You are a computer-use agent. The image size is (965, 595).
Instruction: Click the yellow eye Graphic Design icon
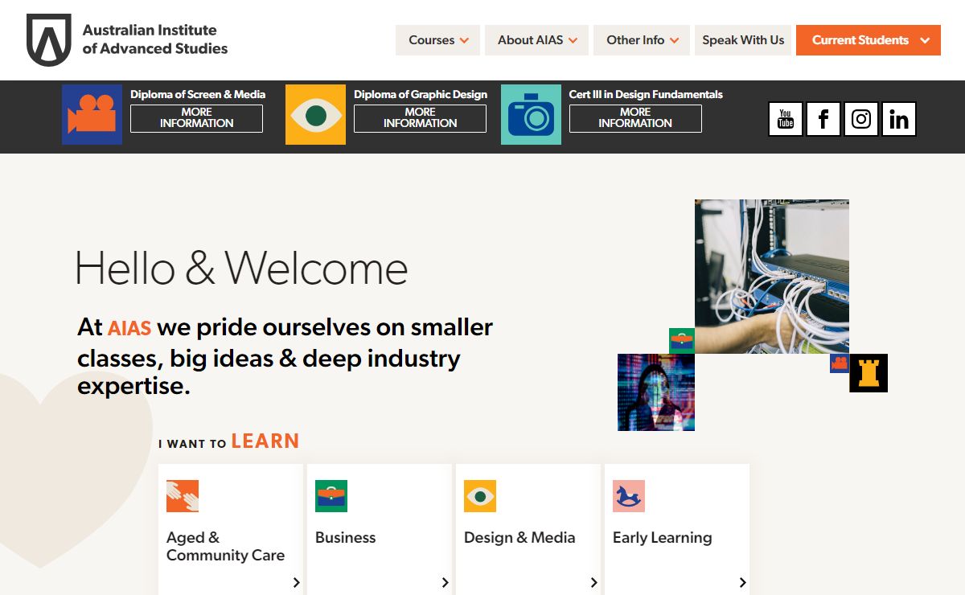tap(315, 114)
